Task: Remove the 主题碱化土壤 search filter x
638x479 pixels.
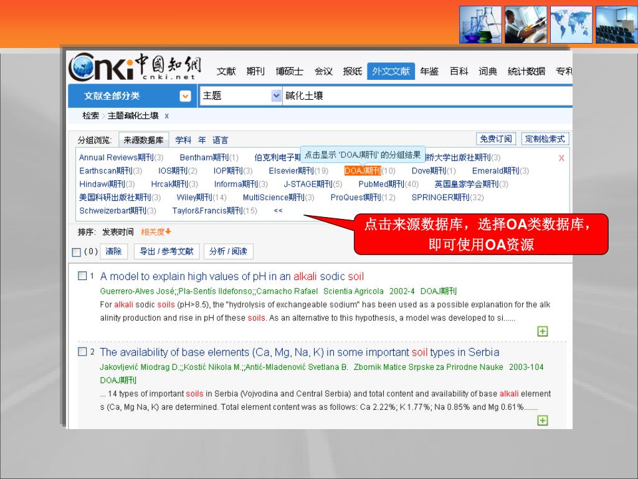Action: 167,116
